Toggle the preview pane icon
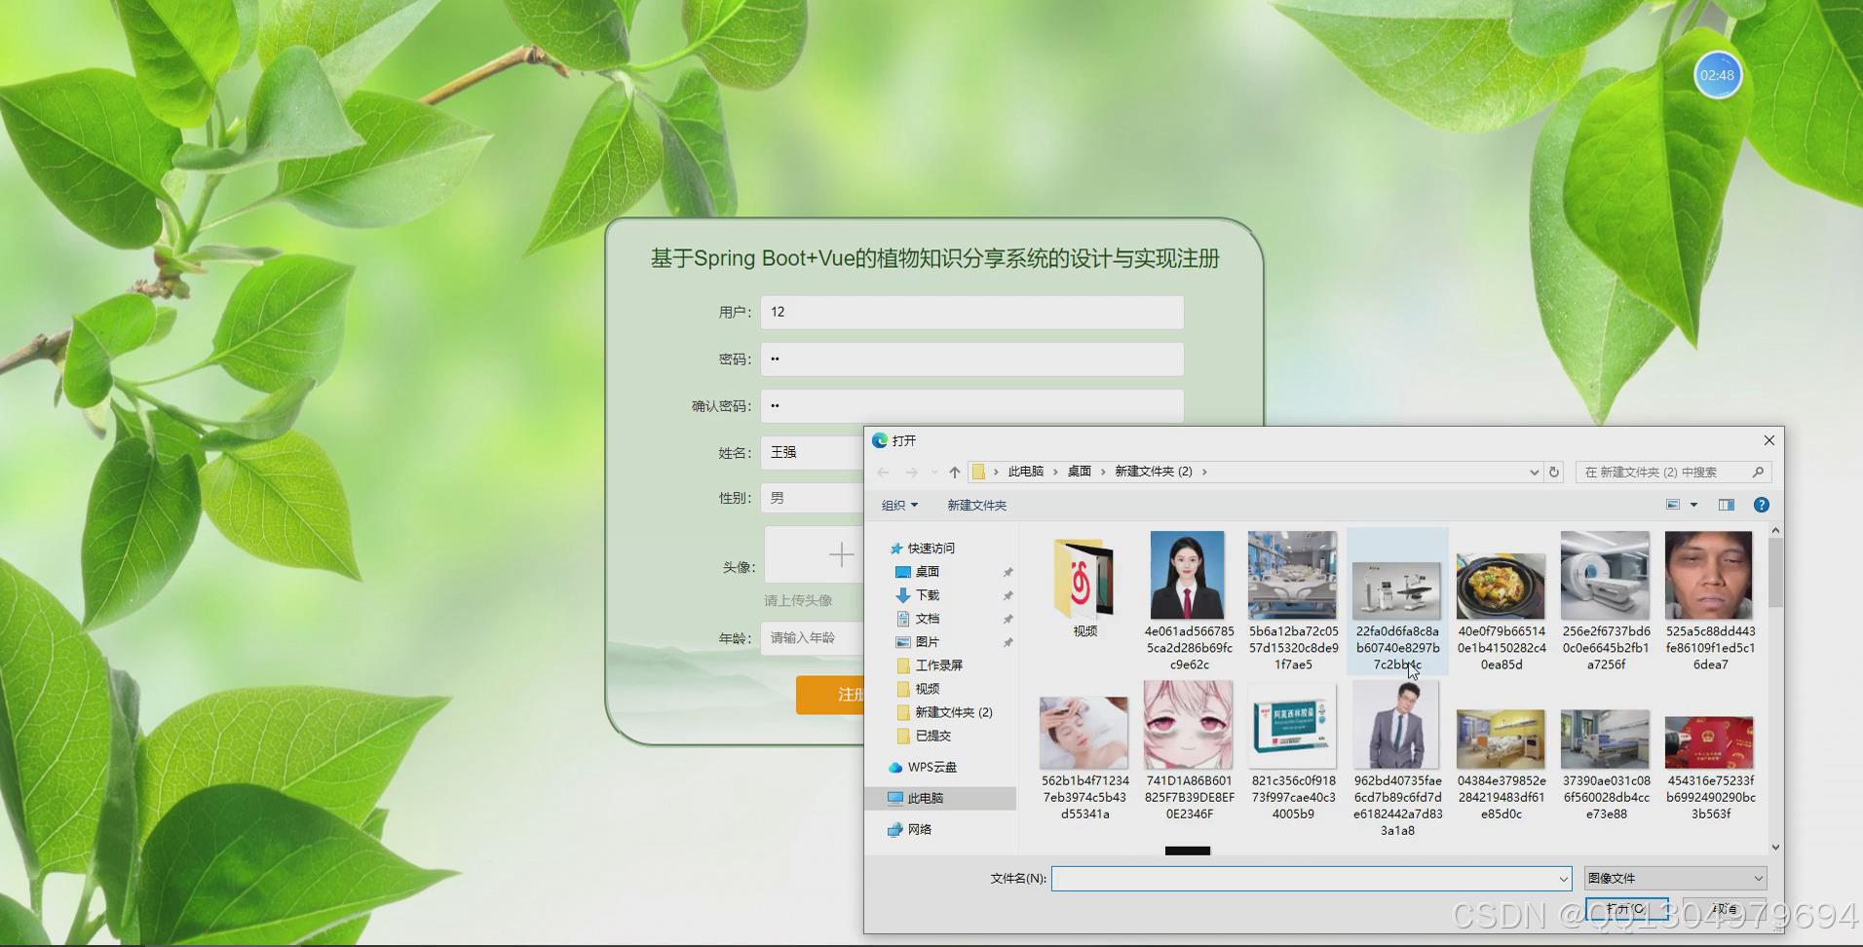 [x=1727, y=505]
